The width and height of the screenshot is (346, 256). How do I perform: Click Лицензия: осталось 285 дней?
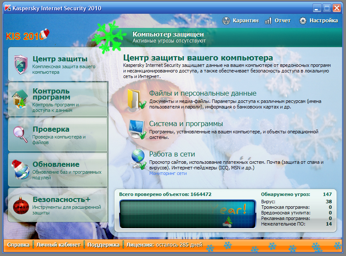point(164,245)
